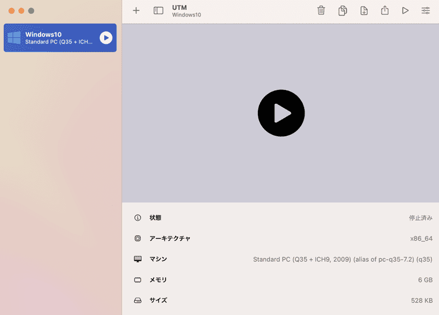Click the メモリ label

[x=158, y=280]
